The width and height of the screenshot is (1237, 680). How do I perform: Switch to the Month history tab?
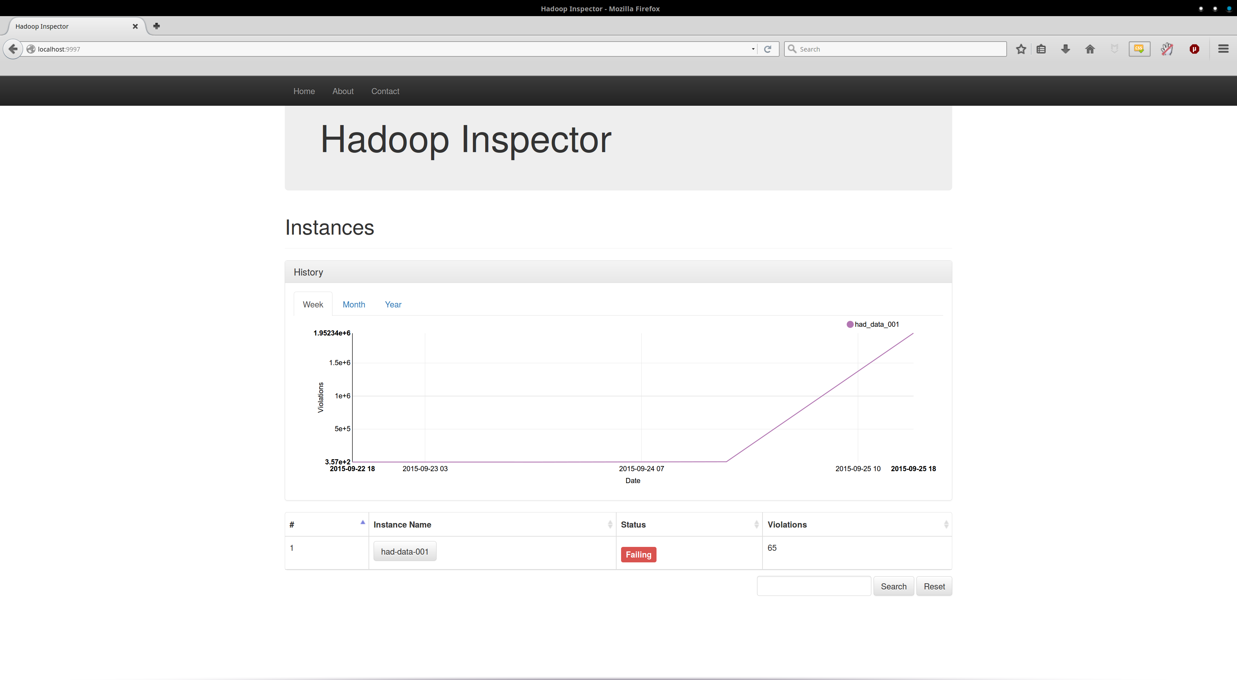point(353,305)
